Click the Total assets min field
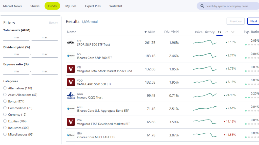The width and height of the screenshot is (259, 145). tap(16, 37)
